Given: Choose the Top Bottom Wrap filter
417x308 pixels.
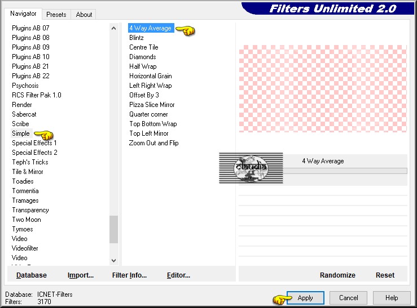Looking at the screenshot, I should [153, 124].
